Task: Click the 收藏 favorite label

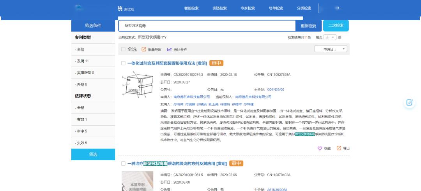Action: point(327,149)
